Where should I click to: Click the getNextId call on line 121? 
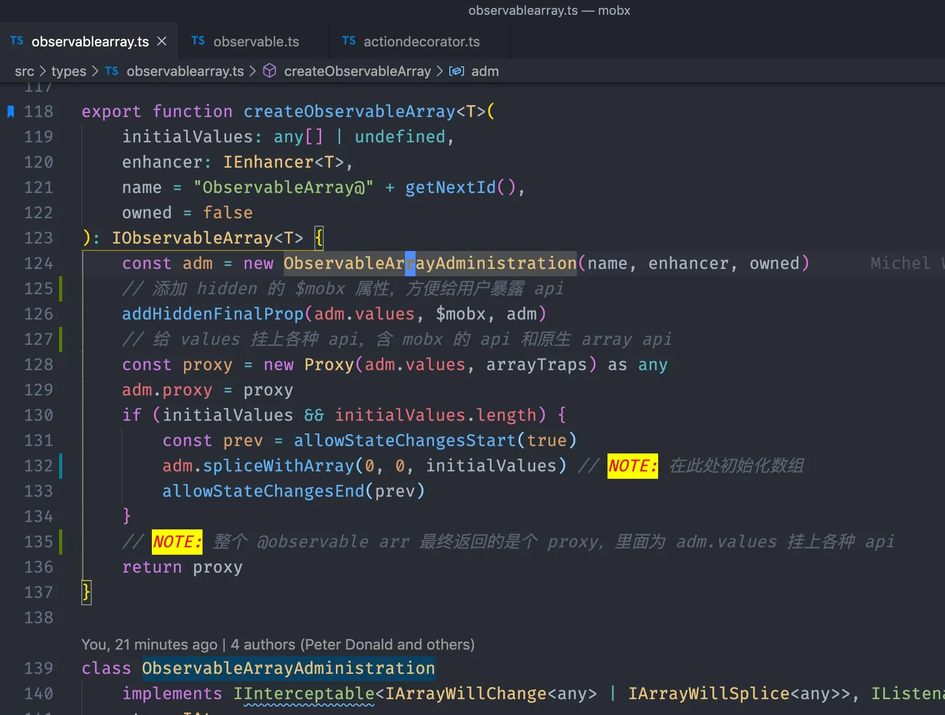tap(450, 187)
